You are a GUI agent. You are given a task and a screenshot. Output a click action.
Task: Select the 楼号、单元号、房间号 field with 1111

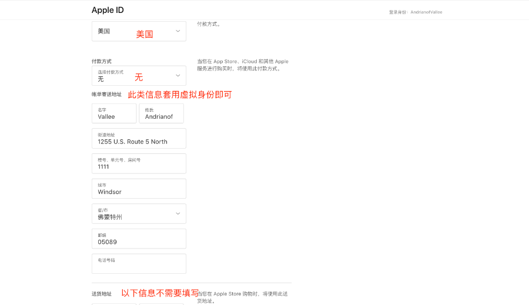pyautogui.click(x=139, y=163)
